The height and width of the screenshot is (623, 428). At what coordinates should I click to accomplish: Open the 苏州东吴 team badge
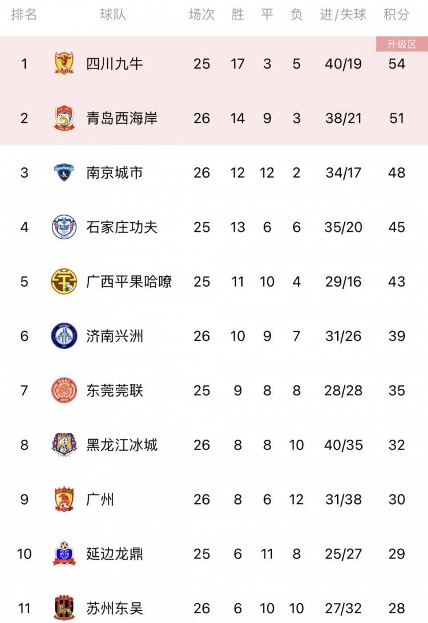(64, 608)
